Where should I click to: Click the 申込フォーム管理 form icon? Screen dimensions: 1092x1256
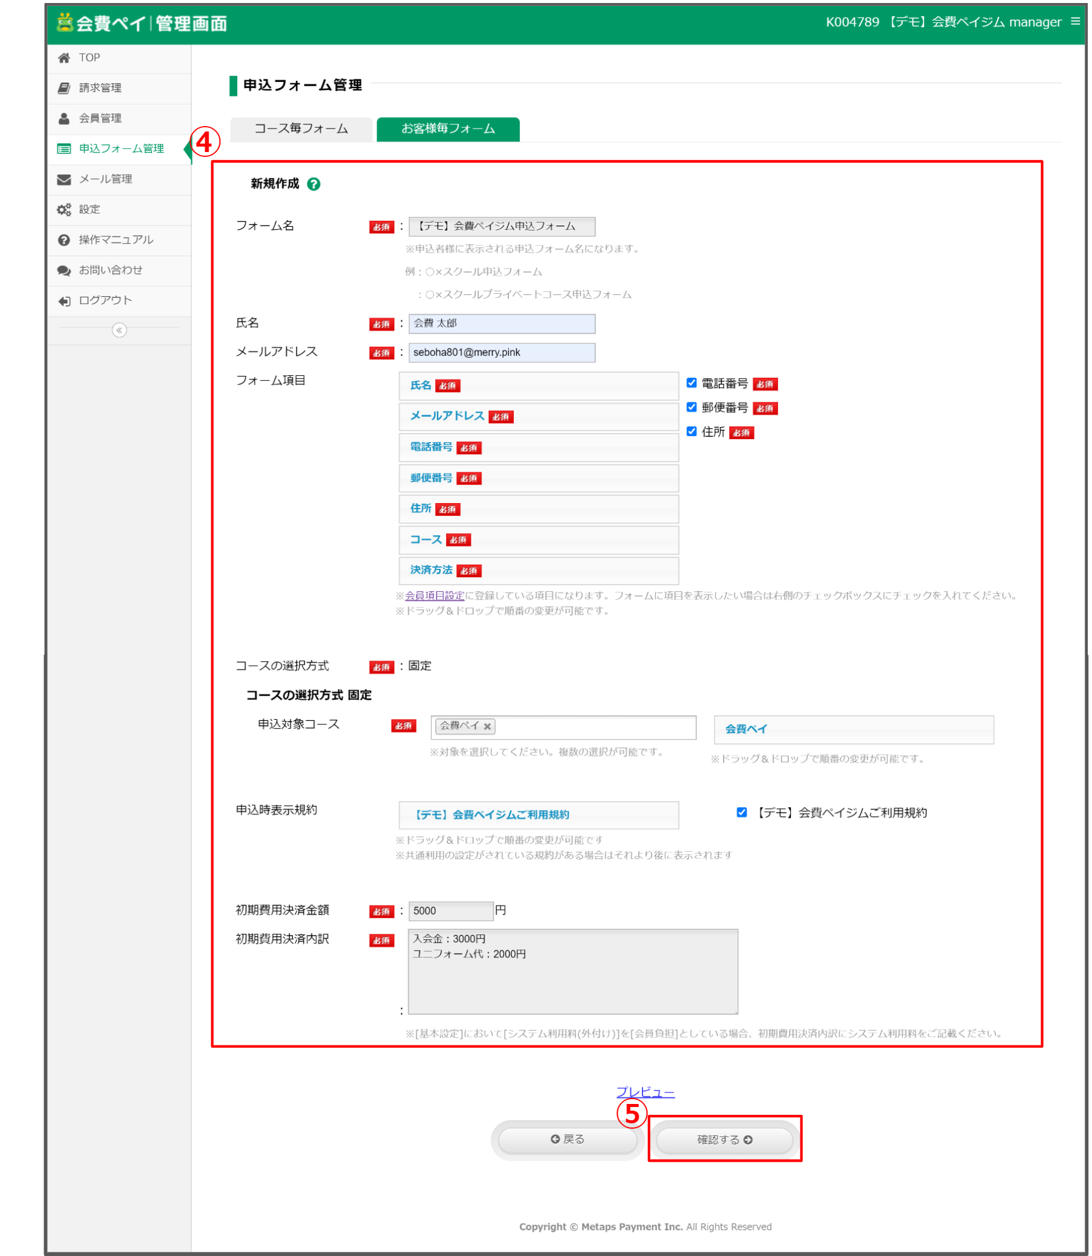64,149
